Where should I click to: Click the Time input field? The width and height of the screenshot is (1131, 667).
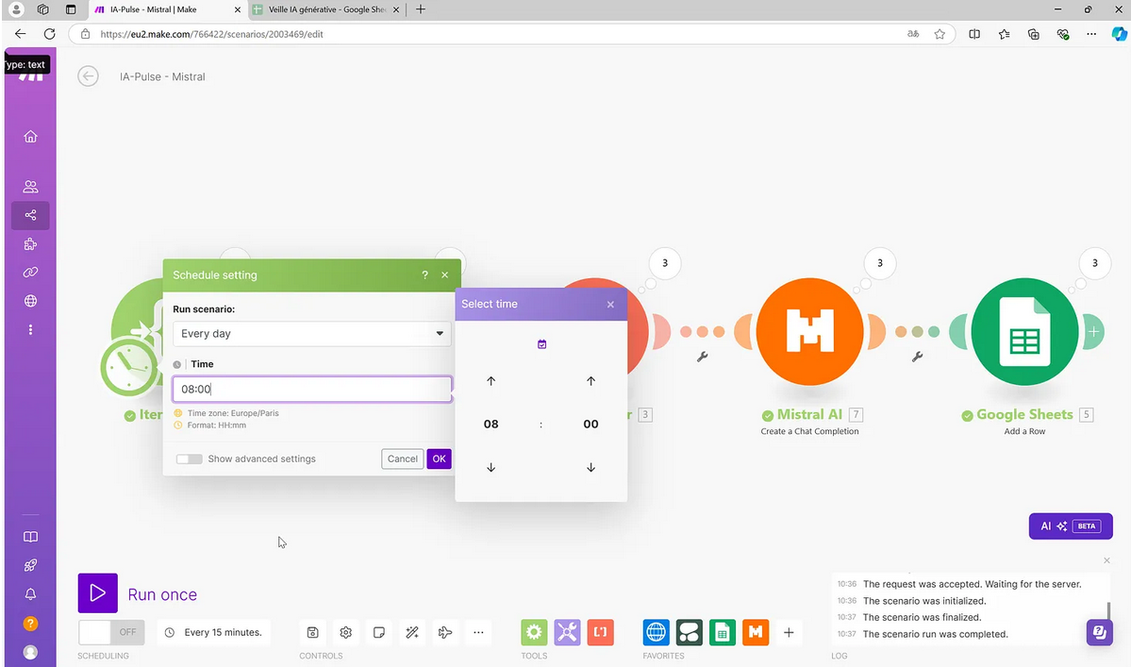coord(311,389)
